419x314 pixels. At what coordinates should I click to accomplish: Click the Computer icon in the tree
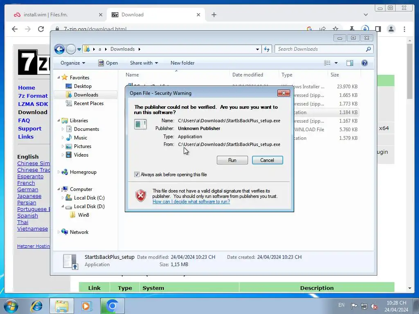tap(64, 189)
